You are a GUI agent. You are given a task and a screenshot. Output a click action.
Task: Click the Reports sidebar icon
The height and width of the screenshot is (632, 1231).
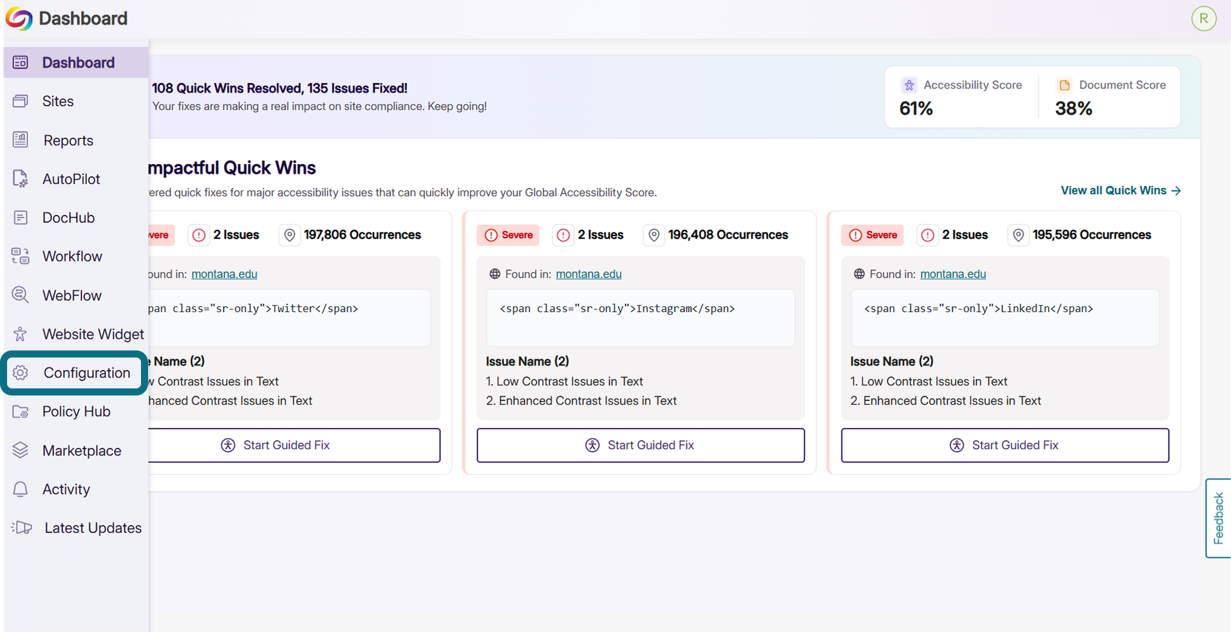[21, 140]
